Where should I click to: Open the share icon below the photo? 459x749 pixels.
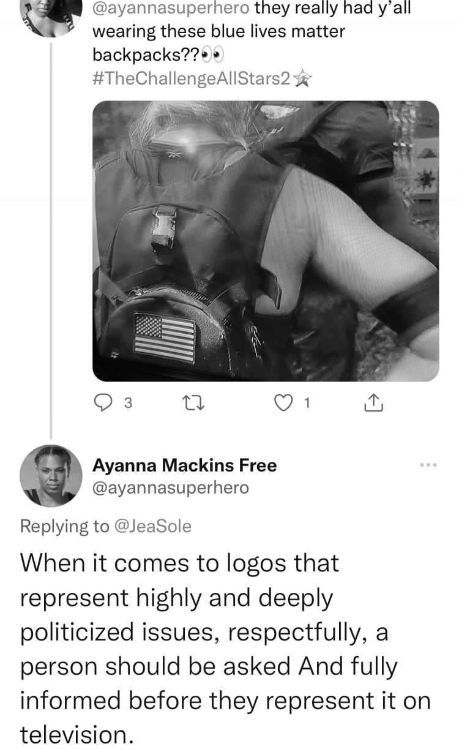(x=373, y=402)
